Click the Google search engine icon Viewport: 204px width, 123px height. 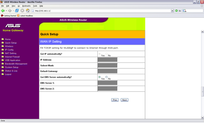(x=184, y=11)
